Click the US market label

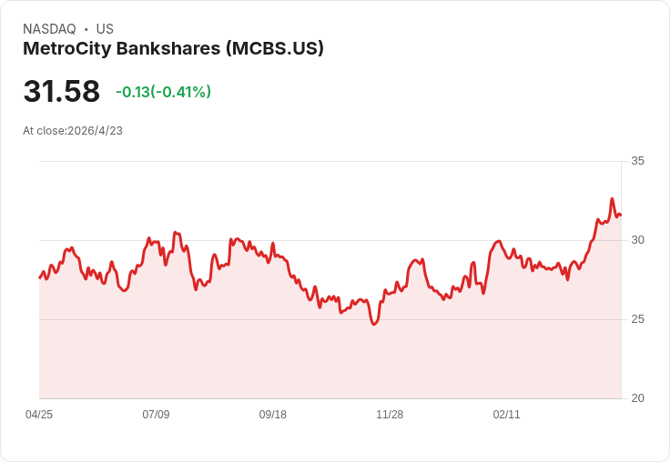click(105, 29)
